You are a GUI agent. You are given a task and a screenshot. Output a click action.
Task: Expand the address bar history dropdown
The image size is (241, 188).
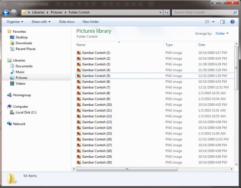tap(160, 13)
